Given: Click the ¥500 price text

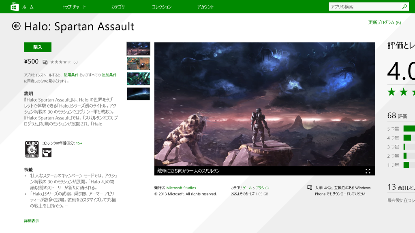Looking at the screenshot, I should coord(31,61).
